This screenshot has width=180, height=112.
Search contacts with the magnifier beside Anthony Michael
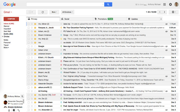click(22, 96)
